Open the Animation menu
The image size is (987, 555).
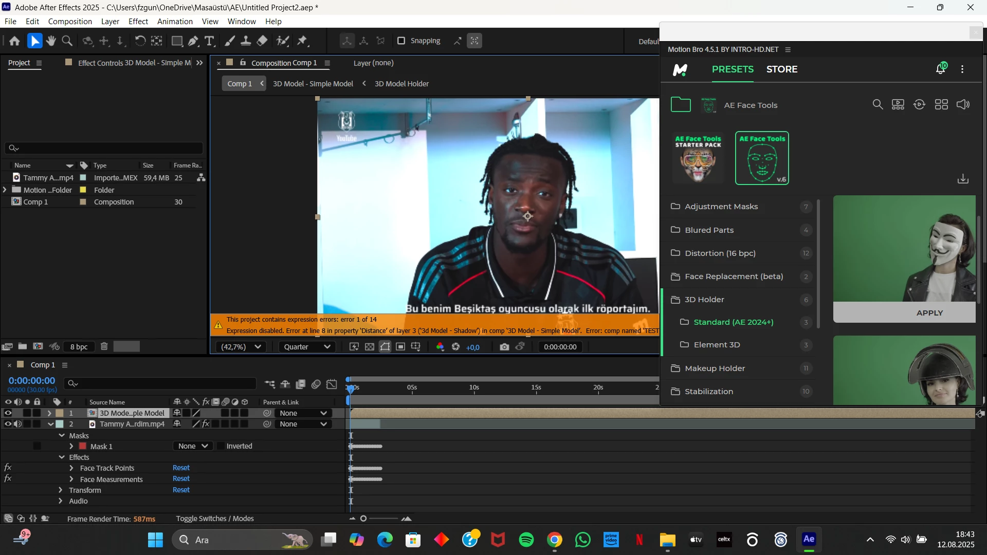click(175, 22)
